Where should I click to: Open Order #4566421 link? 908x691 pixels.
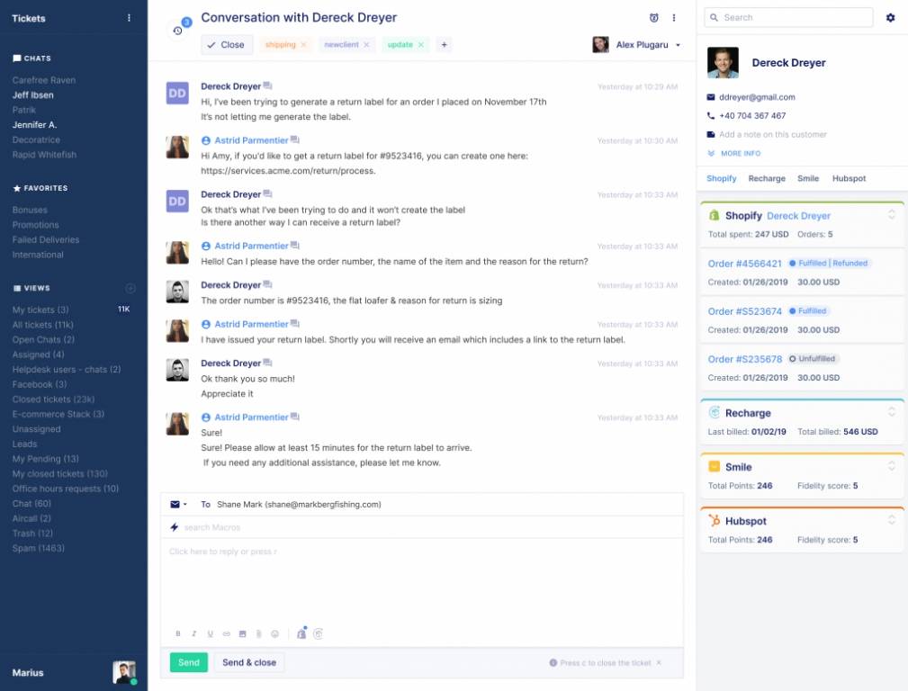[x=744, y=264]
